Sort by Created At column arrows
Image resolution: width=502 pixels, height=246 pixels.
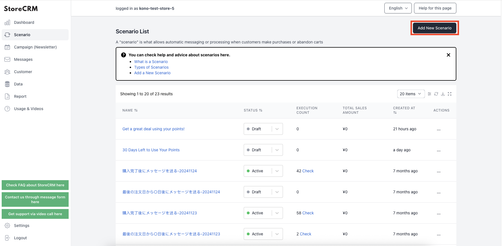tap(395, 113)
